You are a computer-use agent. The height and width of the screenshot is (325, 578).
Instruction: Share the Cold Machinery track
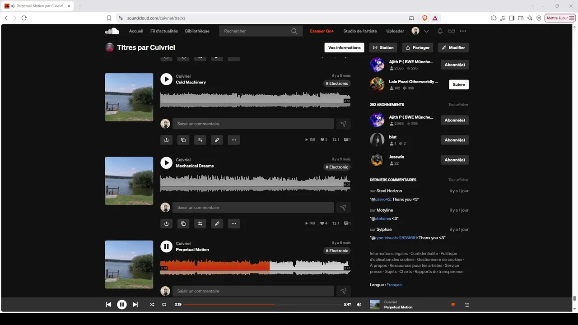point(166,140)
